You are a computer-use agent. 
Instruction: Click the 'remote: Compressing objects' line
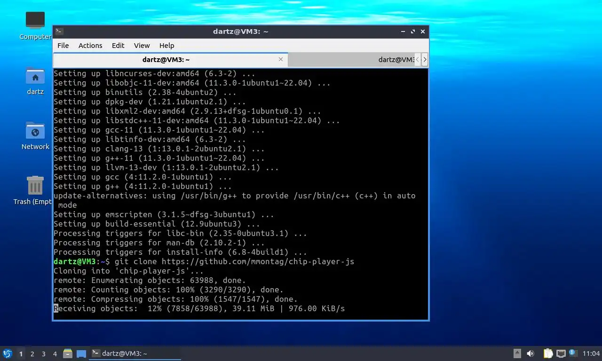175,299
